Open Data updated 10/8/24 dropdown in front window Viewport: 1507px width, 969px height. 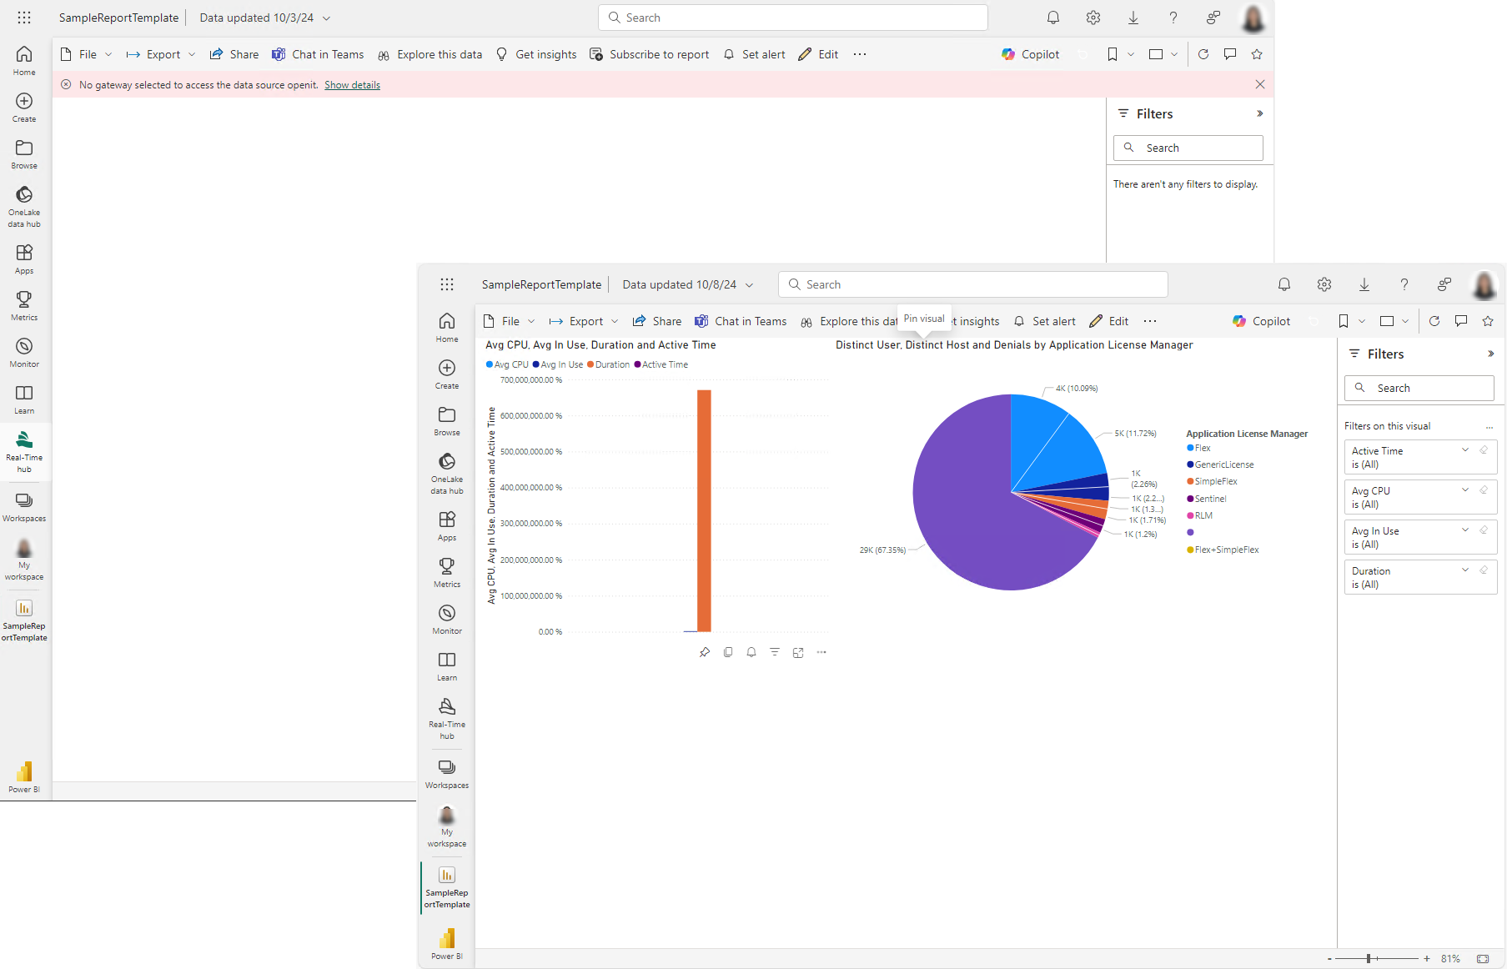pos(688,284)
